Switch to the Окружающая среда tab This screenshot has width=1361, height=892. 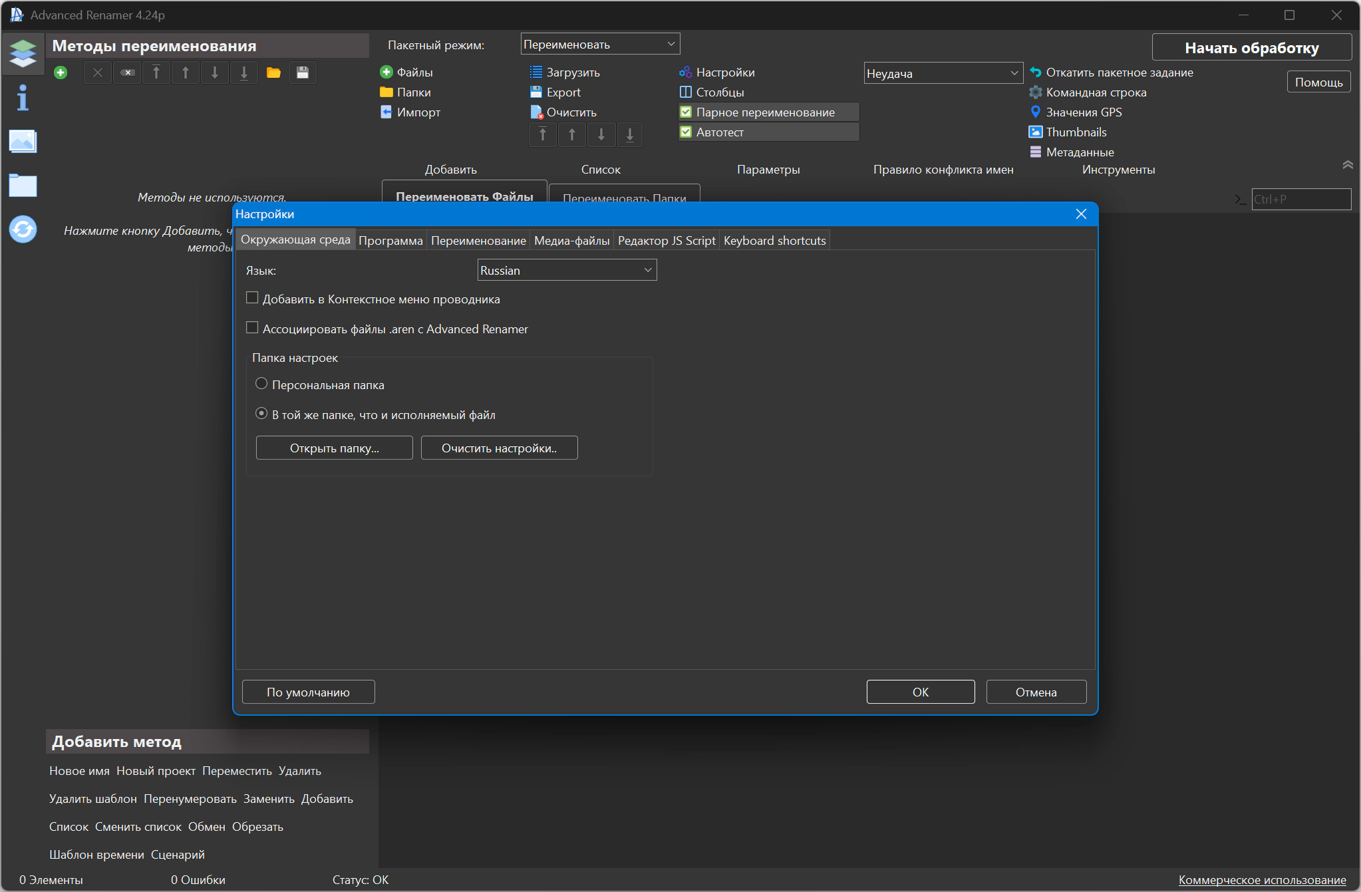[x=295, y=239]
